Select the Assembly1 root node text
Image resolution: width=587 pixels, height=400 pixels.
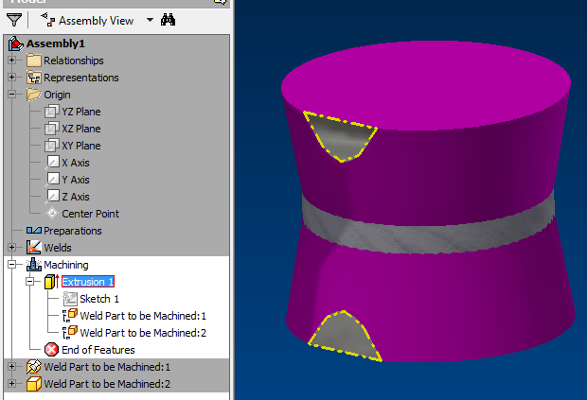point(56,43)
